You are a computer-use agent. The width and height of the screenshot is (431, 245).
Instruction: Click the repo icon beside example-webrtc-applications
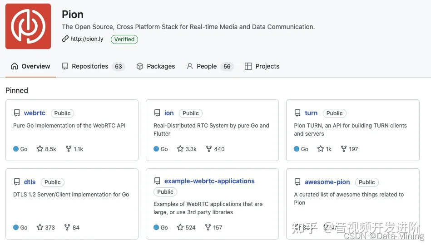click(157, 181)
